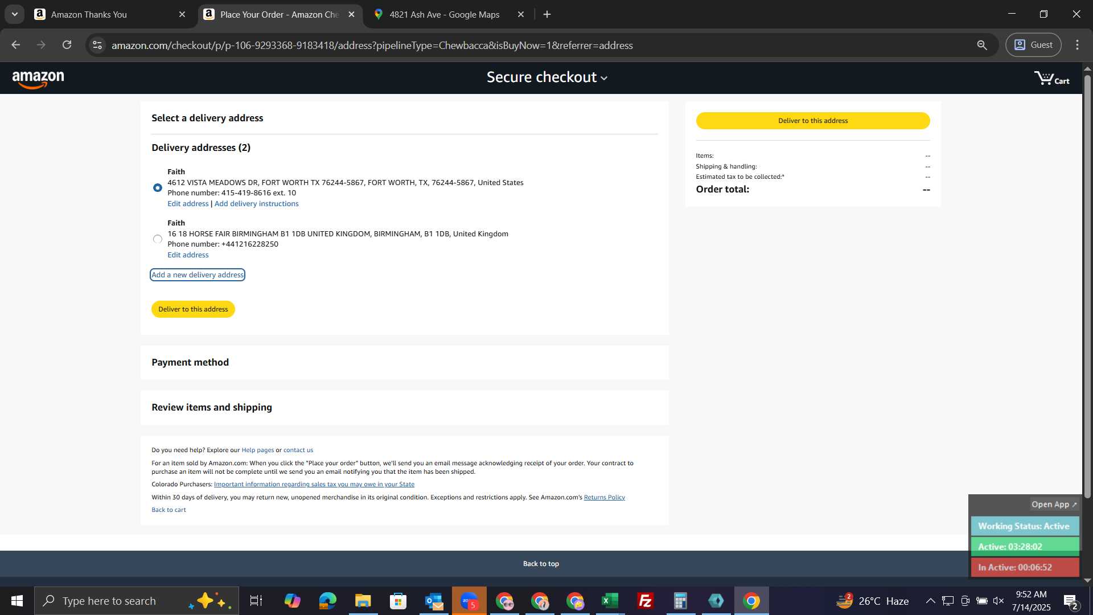Click the Amazon logo in header

[38, 79]
